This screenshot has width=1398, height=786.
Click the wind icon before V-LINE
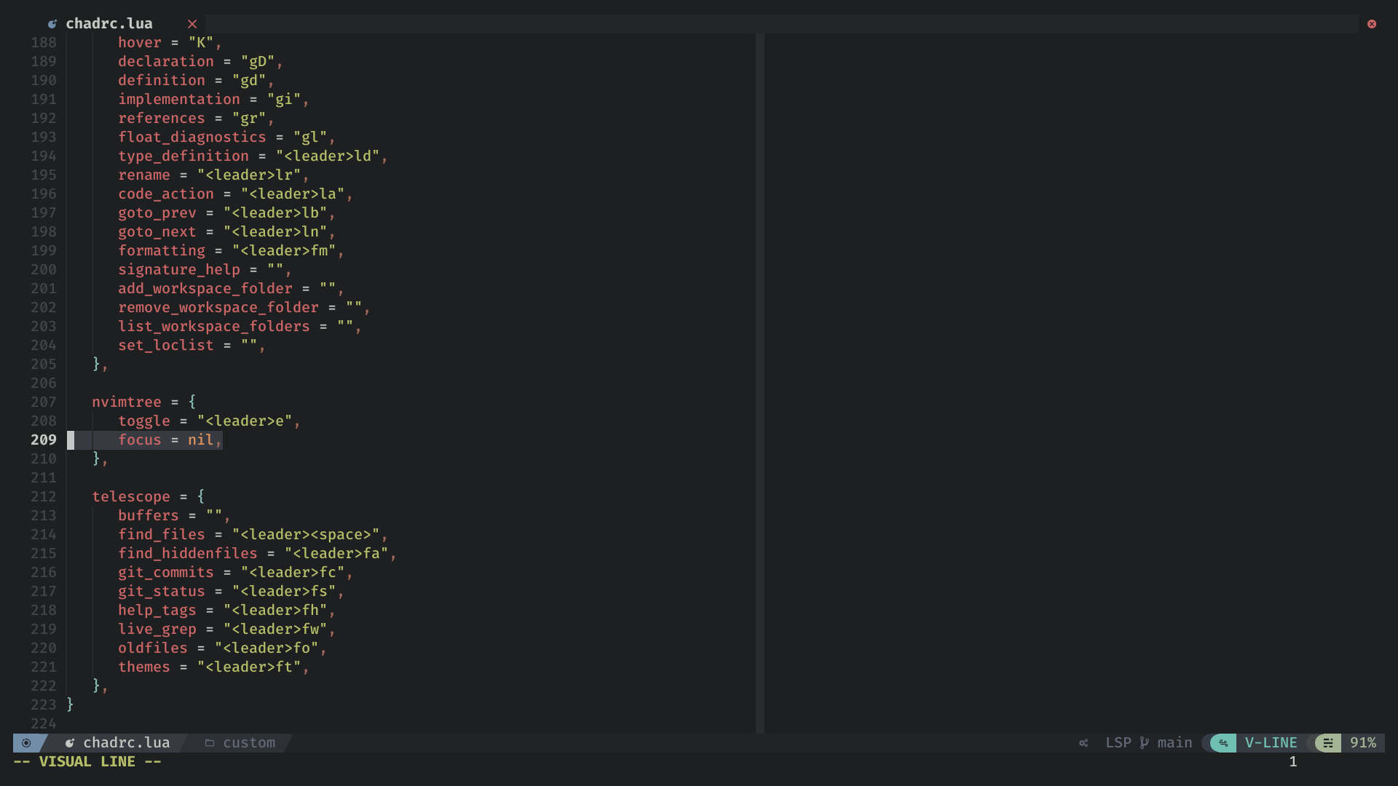point(1223,742)
